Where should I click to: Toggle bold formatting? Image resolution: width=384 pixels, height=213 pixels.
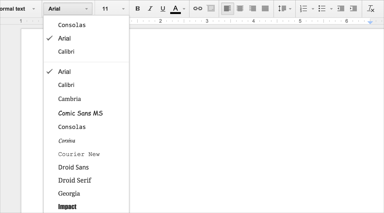tap(138, 8)
